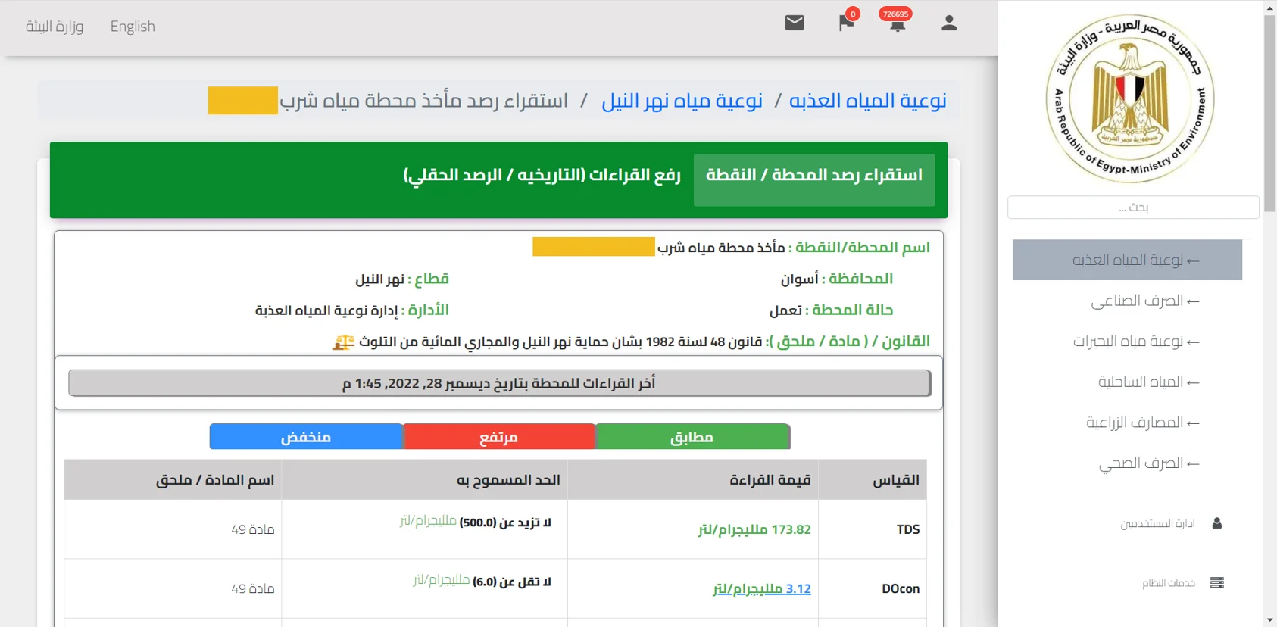1277x627 pixels.
Task: Click the user management person icon
Action: point(1217,523)
